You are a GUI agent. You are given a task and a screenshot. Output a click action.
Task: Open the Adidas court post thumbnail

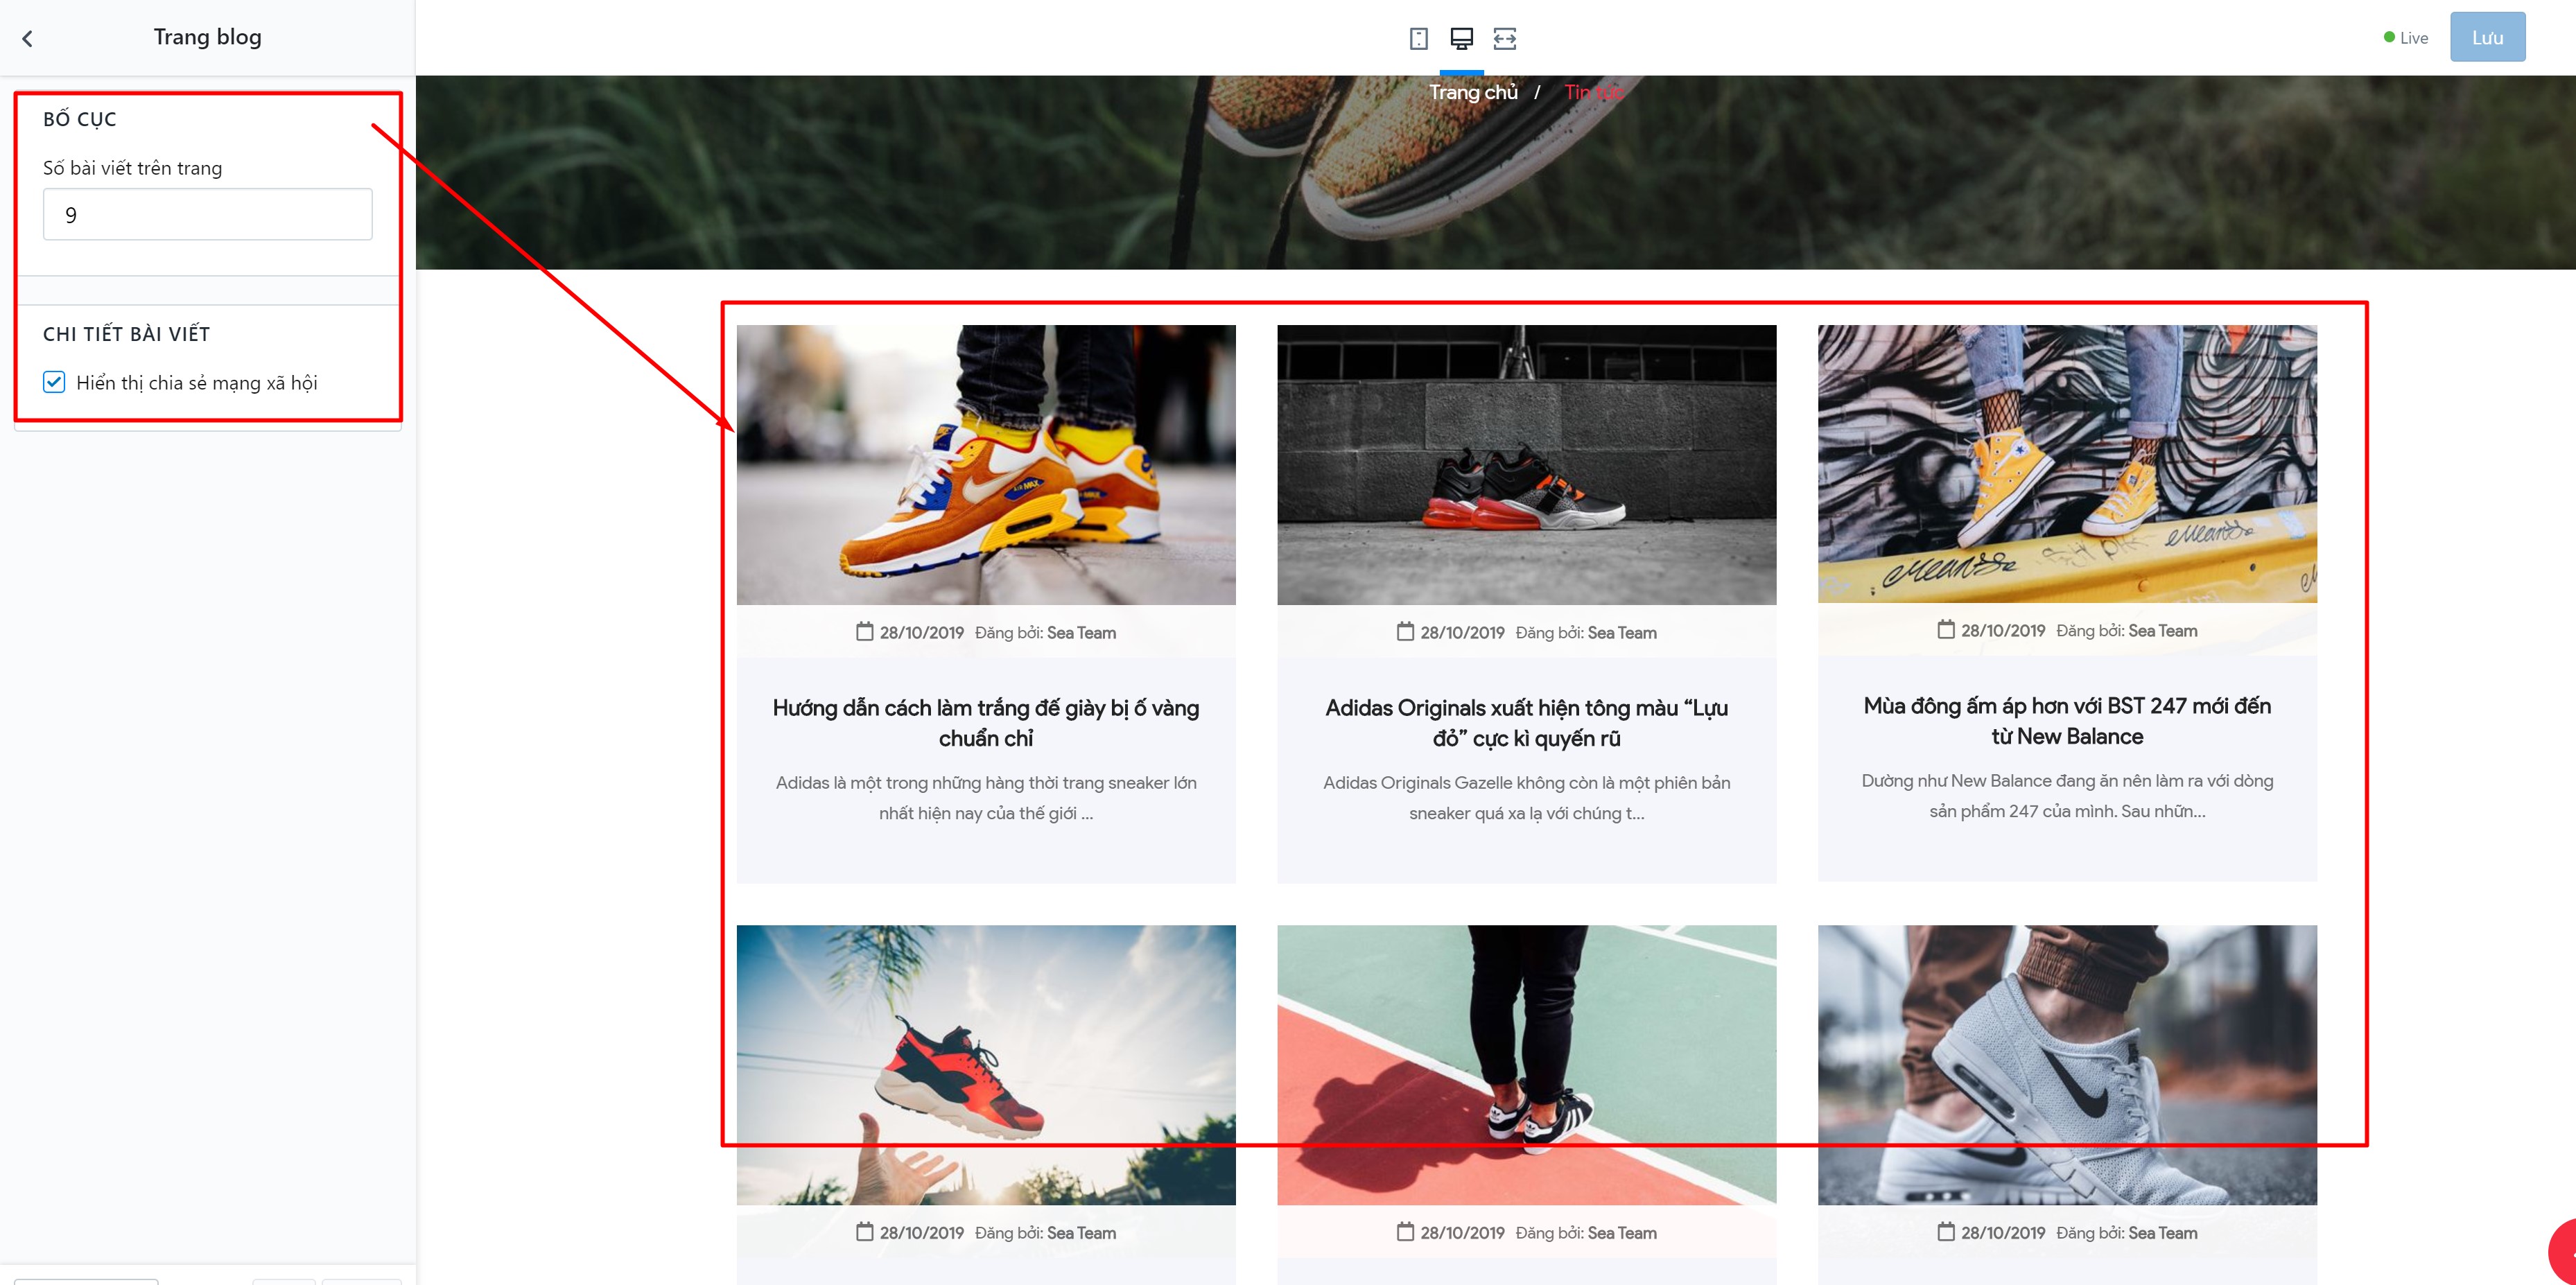click(1526, 1064)
